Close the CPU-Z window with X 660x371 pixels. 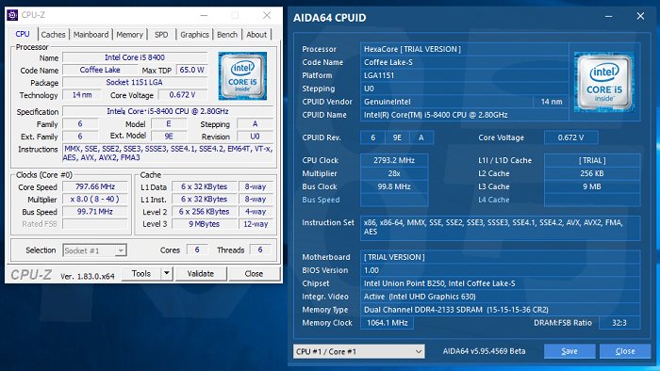(267, 16)
